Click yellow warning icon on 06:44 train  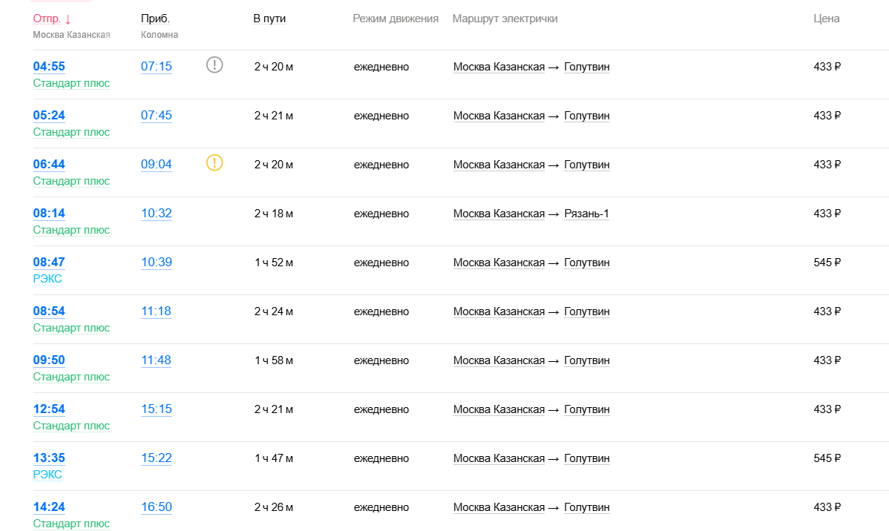[x=214, y=163]
